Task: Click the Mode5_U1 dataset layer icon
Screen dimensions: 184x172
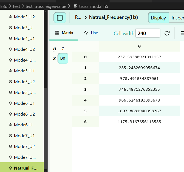Action: click(11, 71)
